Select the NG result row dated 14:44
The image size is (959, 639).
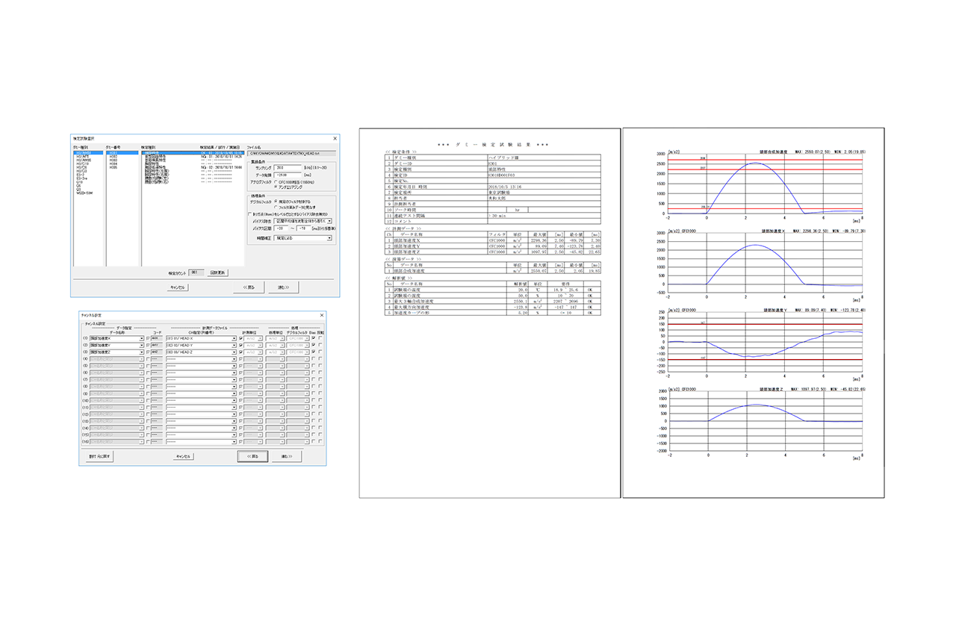193,167
